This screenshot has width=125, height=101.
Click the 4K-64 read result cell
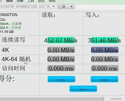[x=61, y=59]
